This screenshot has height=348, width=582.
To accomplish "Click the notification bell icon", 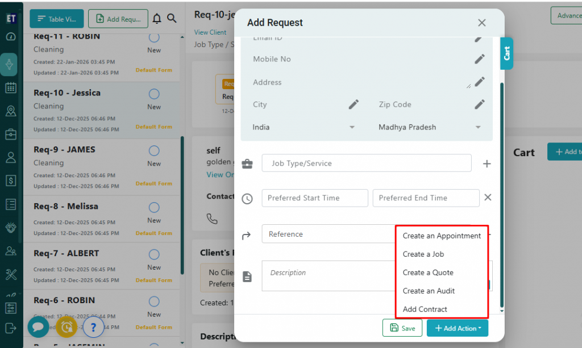I will [x=157, y=19].
